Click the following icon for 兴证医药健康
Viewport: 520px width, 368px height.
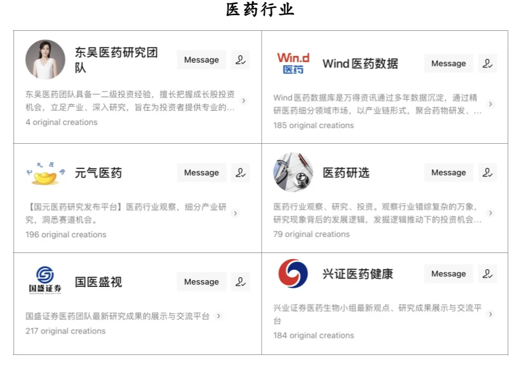coord(487,274)
